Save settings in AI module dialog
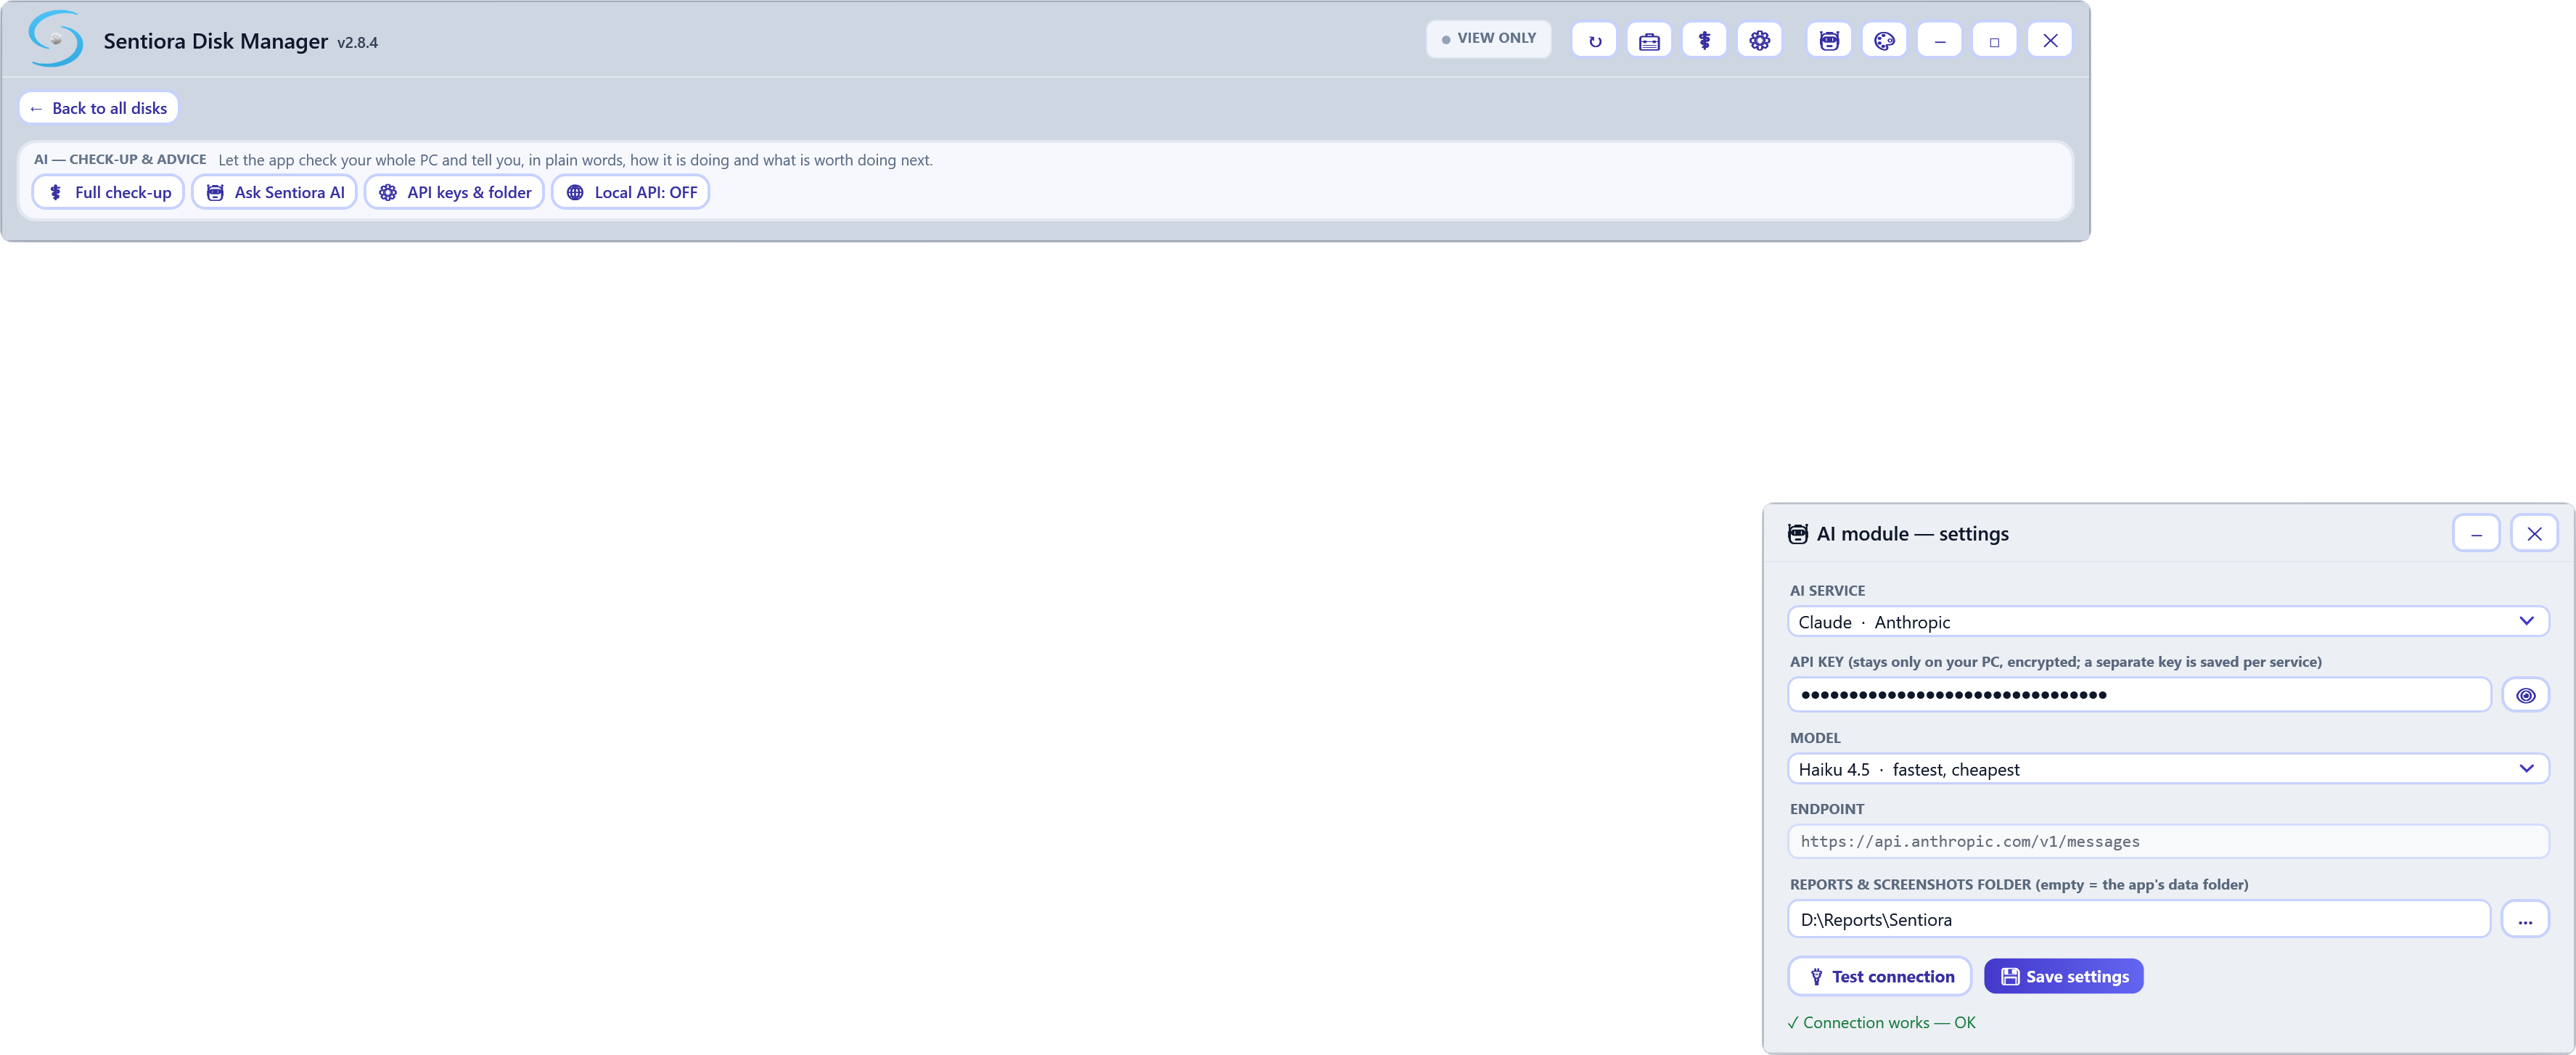 2064,976
